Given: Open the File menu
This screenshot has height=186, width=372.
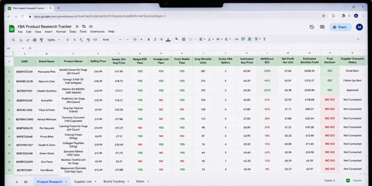Looking at the screenshot, I should pyautogui.click(x=20, y=32).
